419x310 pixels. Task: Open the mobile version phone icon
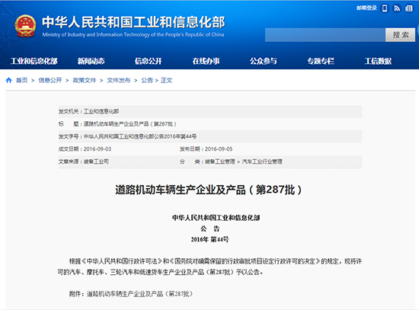pyautogui.click(x=385, y=8)
